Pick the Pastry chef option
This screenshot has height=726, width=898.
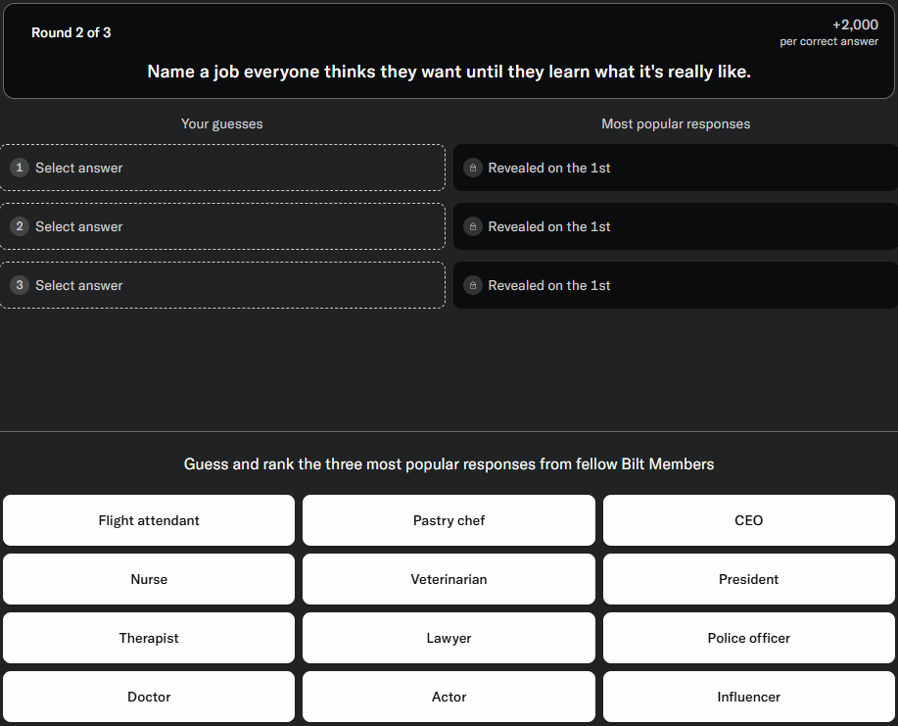(x=449, y=520)
